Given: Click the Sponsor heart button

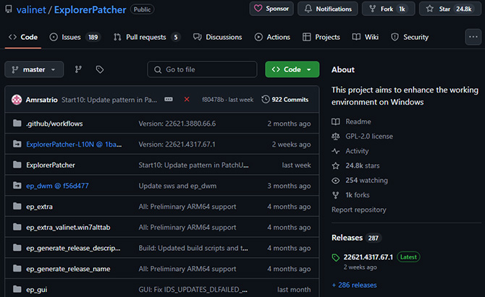Looking at the screenshot, I should coord(271,9).
